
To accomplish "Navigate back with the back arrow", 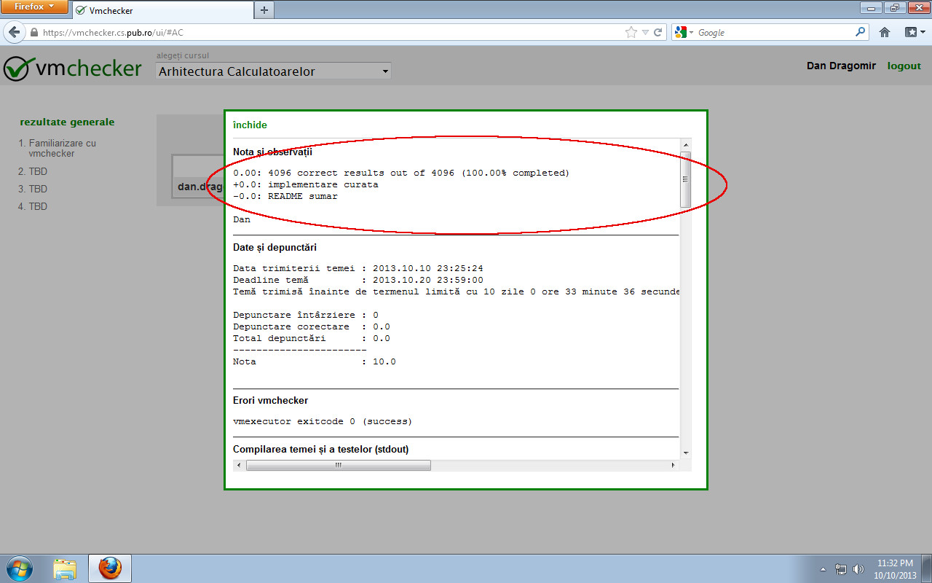I will click(15, 32).
